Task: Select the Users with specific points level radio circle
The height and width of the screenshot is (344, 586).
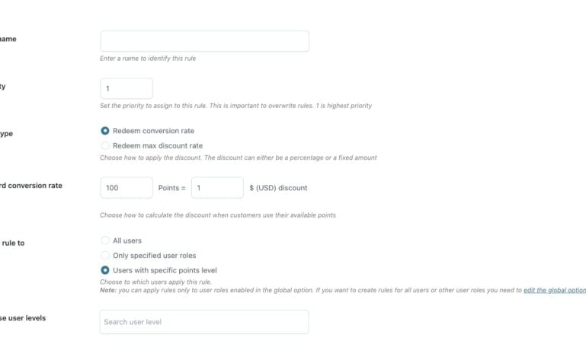Action: (x=105, y=270)
